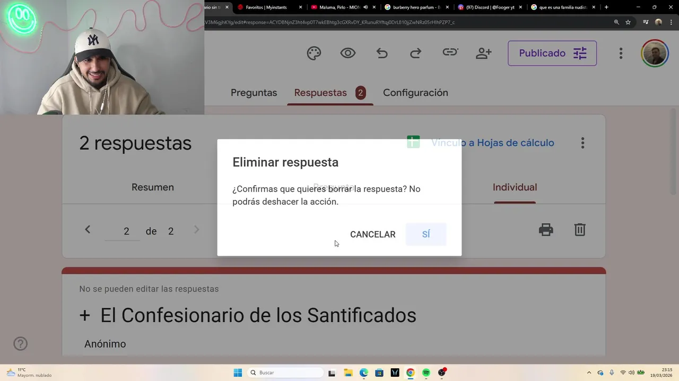Click the redo arrow icon
The height and width of the screenshot is (381, 679).
click(x=416, y=53)
